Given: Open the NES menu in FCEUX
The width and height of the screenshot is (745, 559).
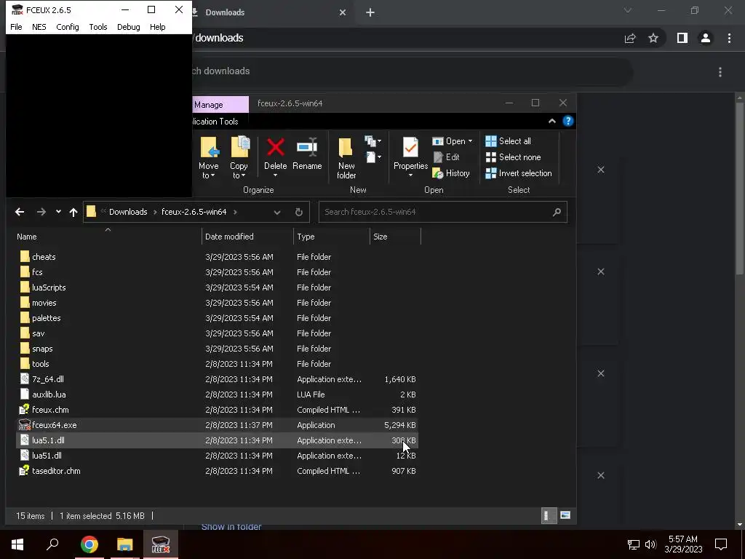Looking at the screenshot, I should coord(39,27).
